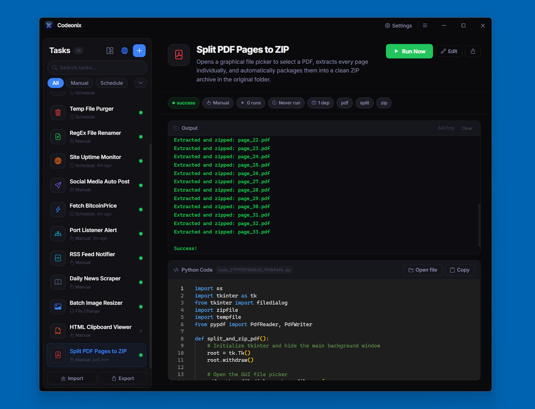The width and height of the screenshot is (535, 409).
Task: Copy the Python code with Copy button
Action: 460,270
